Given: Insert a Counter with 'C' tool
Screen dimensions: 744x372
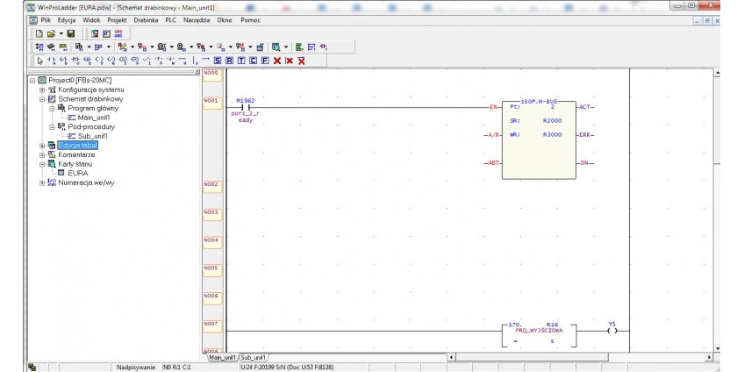Looking at the screenshot, I should click(252, 61).
